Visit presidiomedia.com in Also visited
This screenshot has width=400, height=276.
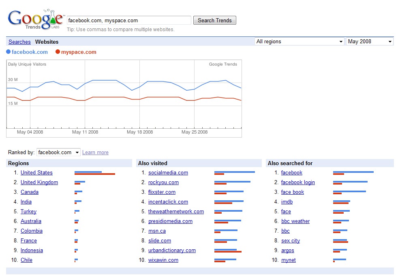tap(170, 221)
